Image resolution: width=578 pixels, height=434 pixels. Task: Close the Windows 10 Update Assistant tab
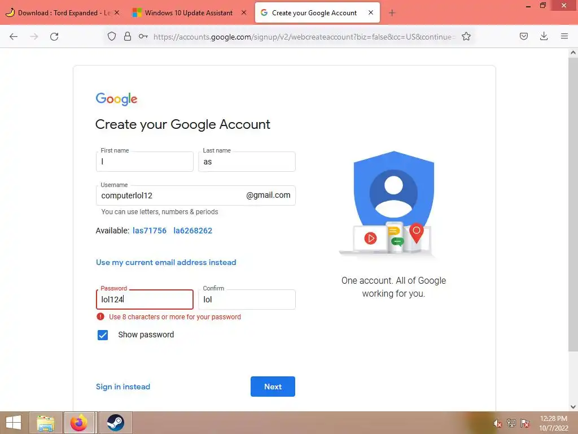click(244, 12)
